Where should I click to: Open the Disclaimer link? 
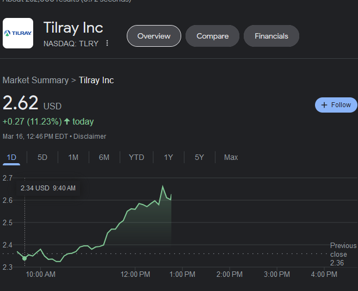click(90, 137)
